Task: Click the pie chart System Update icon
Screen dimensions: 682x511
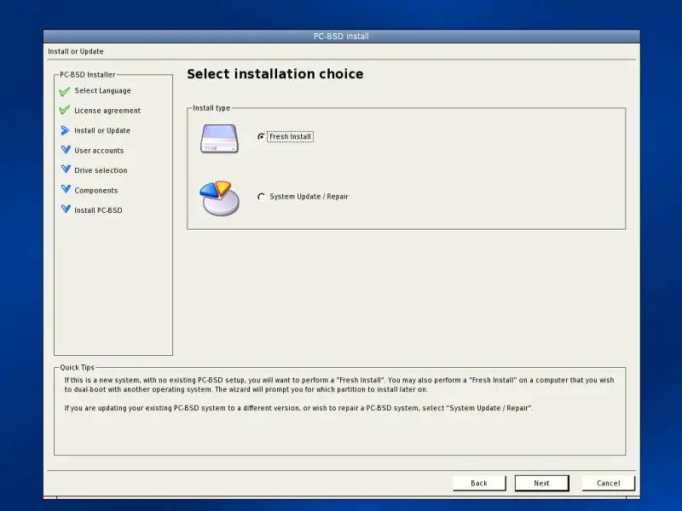Action: click(219, 198)
